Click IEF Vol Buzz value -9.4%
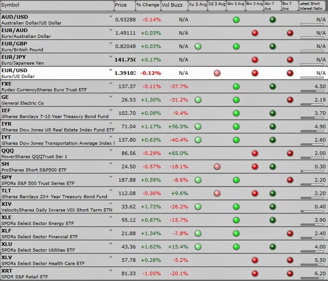 pyautogui.click(x=180, y=113)
